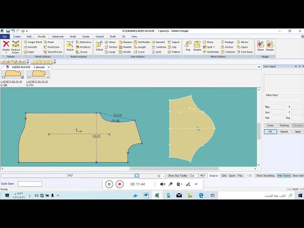304x228 pixels.
Task: Show hidden system tray icons chevron
Action: pos(58,196)
